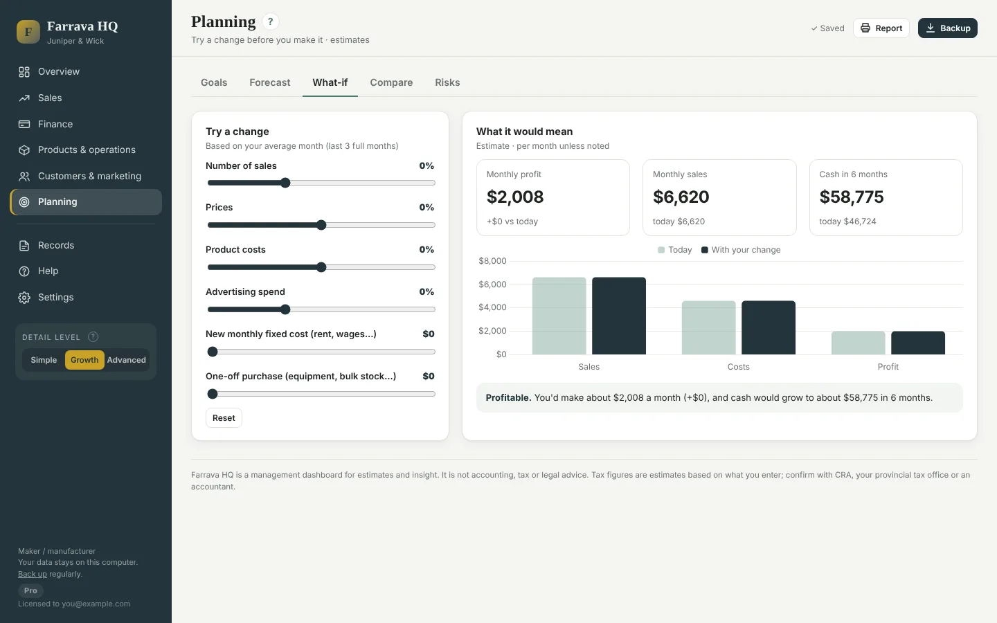The height and width of the screenshot is (623, 997).
Task: Click the Products & operations box icon
Action: pyautogui.click(x=24, y=150)
